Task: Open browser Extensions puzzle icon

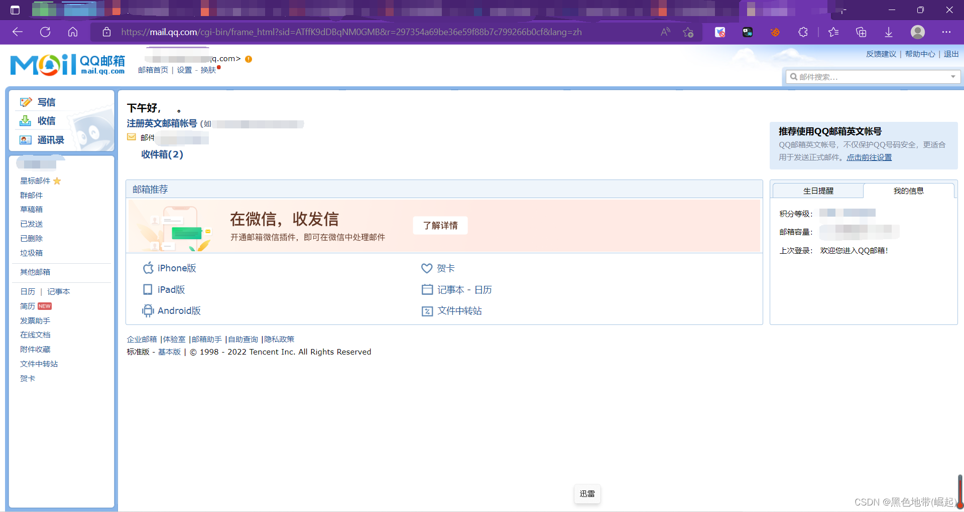Action: 803,32
